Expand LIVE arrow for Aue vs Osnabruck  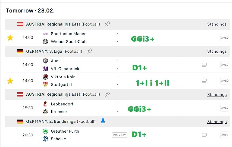click(x=224, y=65)
